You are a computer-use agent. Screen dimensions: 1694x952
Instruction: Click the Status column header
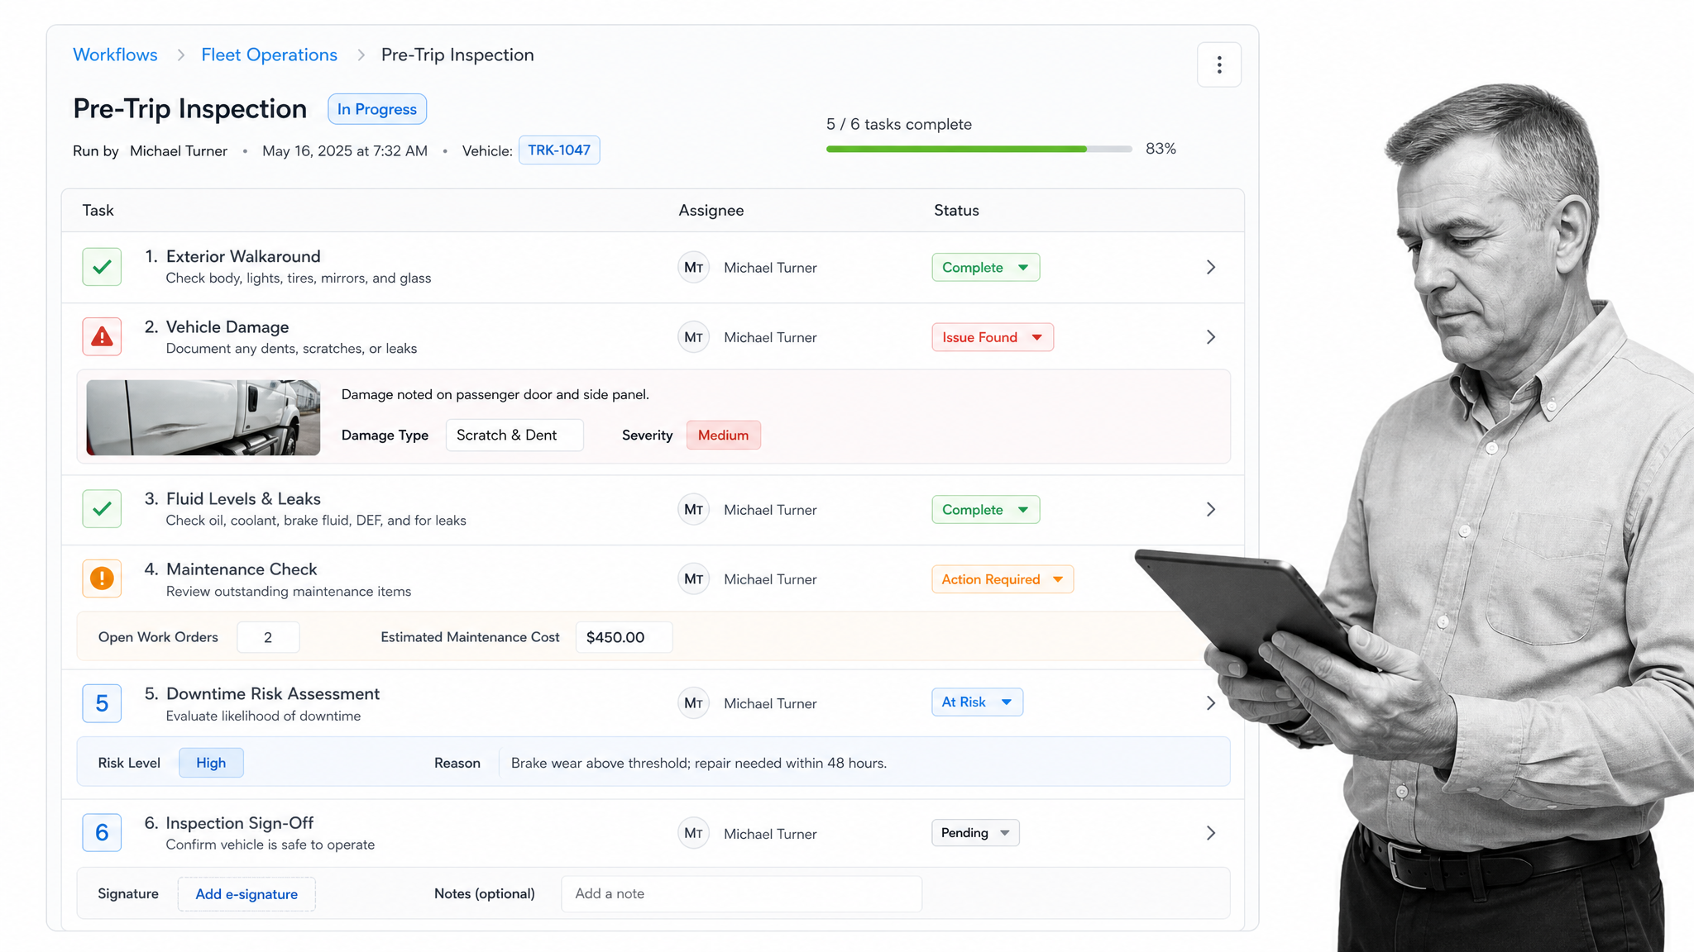(x=956, y=210)
